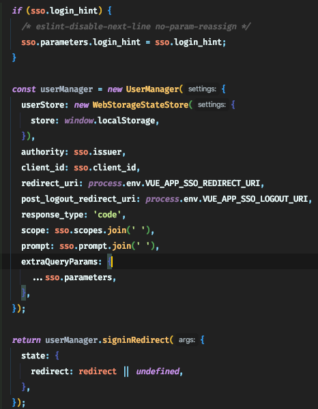Click the 'code' string literal
The height and width of the screenshot is (409, 318).
(107, 215)
